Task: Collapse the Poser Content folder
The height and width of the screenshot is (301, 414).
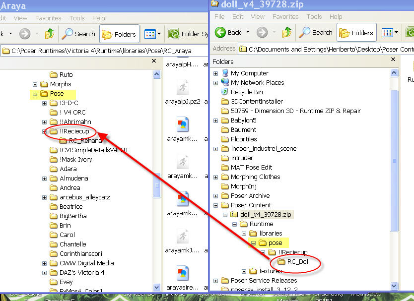Action: 216,205
